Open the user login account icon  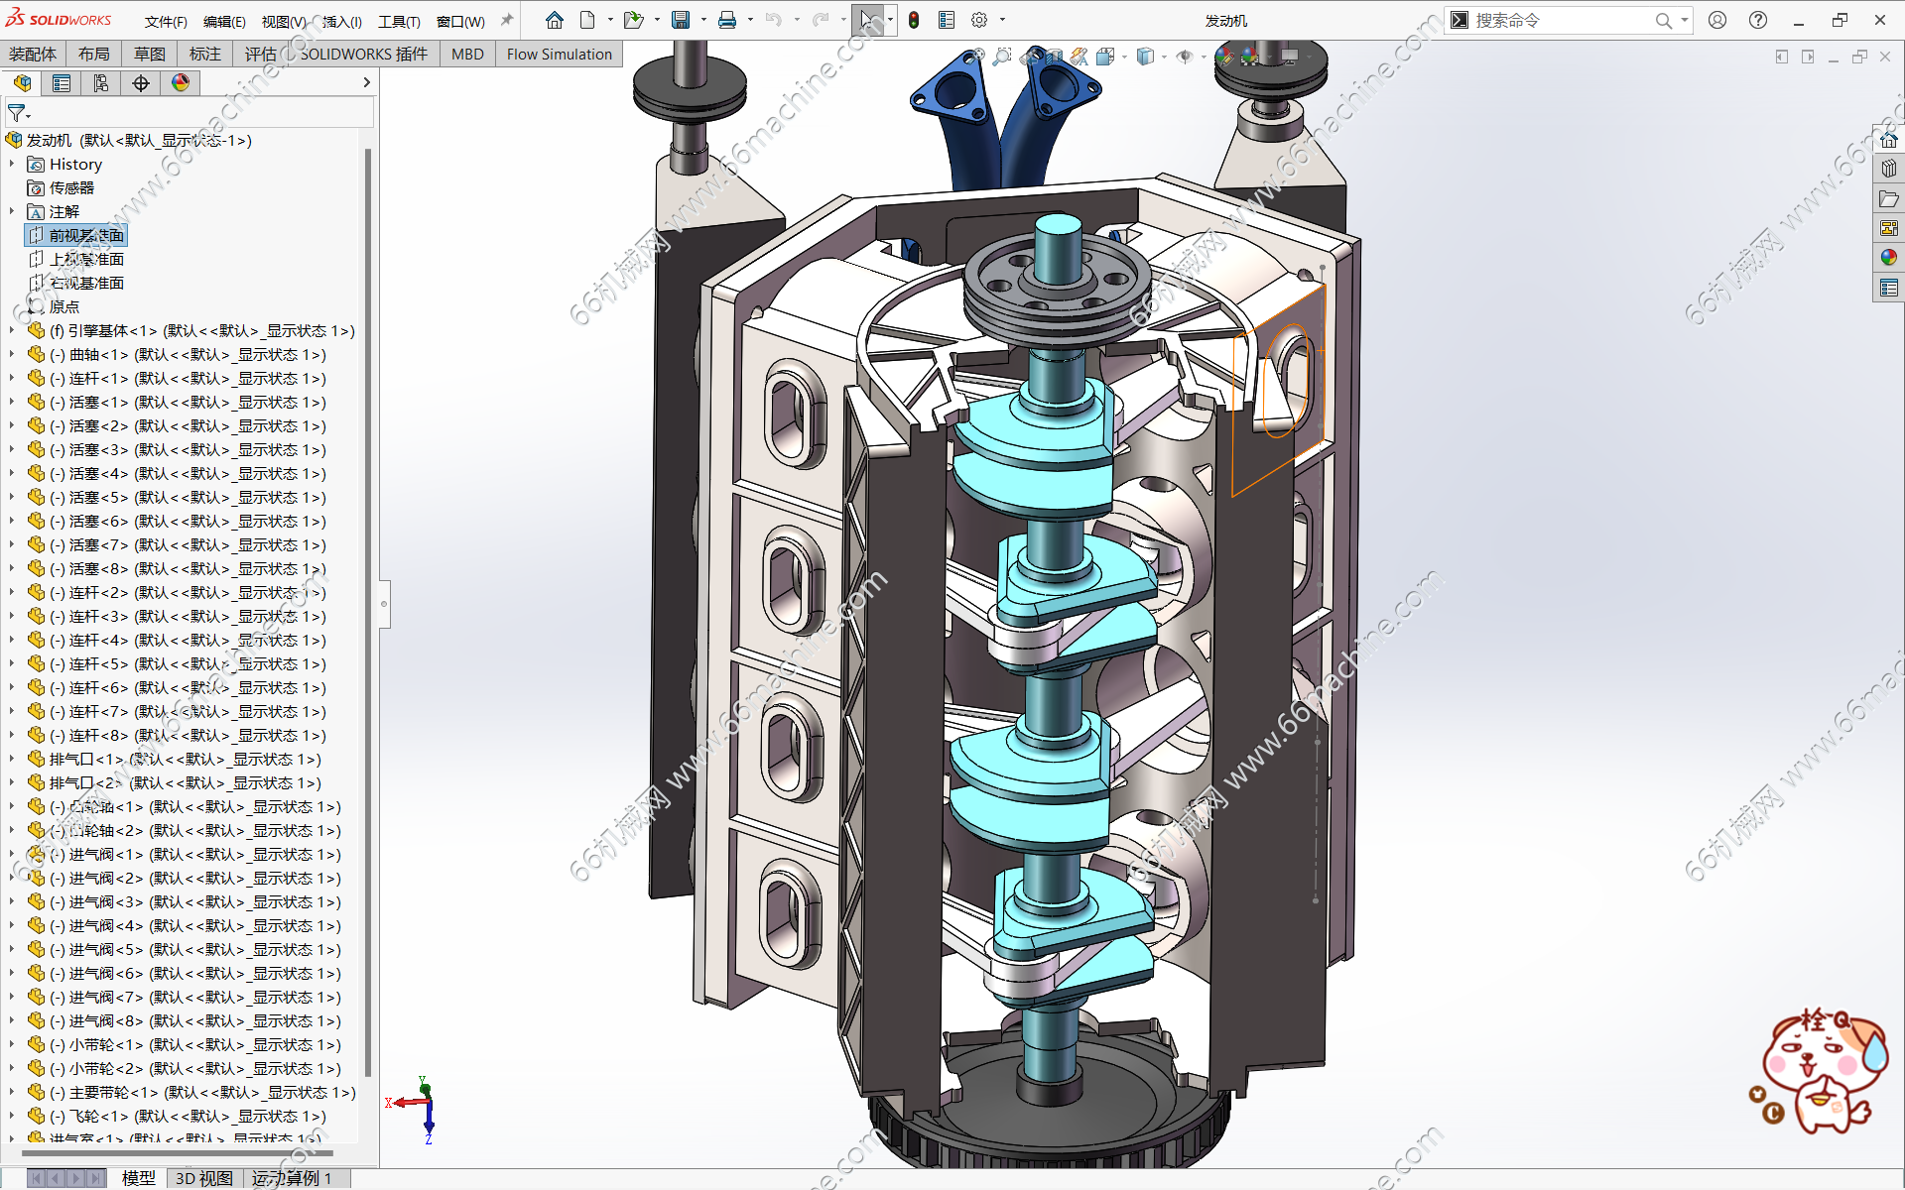pos(1717,20)
